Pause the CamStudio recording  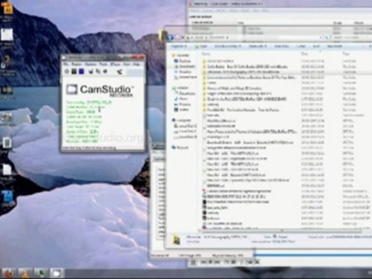click(74, 71)
